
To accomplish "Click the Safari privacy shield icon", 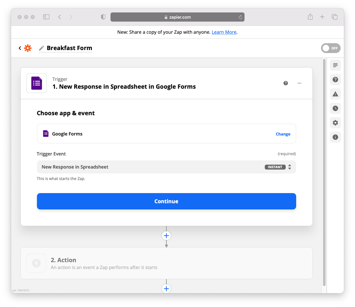I will (103, 17).
